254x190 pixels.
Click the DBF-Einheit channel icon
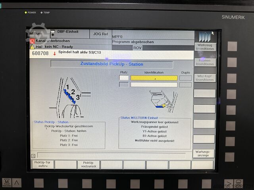tap(53, 33)
